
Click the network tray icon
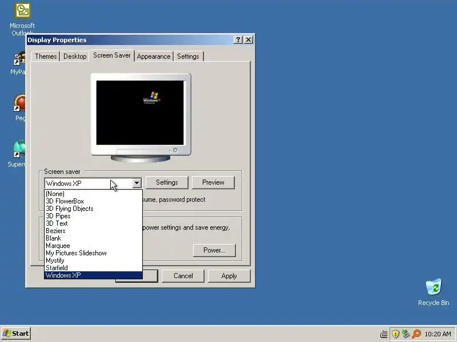[406, 333]
